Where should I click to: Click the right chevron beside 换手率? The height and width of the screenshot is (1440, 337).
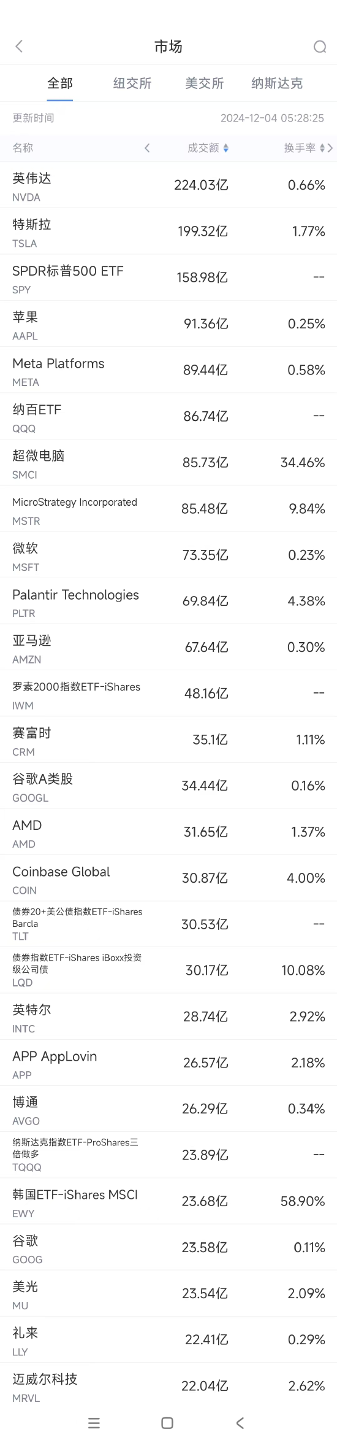(330, 148)
